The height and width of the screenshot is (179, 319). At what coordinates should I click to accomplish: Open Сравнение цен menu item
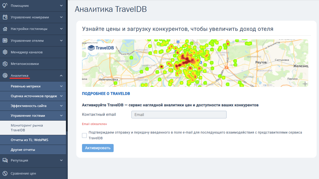[33, 173]
